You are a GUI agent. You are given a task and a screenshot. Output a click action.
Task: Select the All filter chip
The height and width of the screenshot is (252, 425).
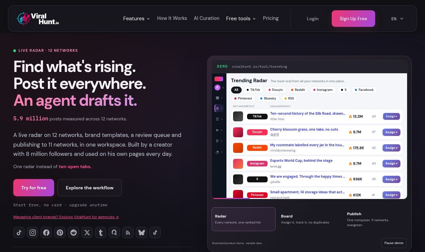(x=236, y=90)
